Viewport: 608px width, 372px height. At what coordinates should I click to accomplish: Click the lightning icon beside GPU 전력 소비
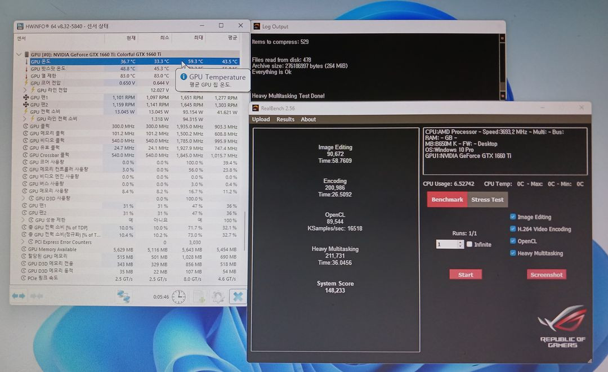coord(26,111)
